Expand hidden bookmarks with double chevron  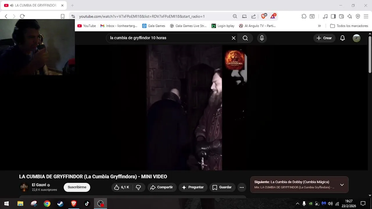(319, 26)
